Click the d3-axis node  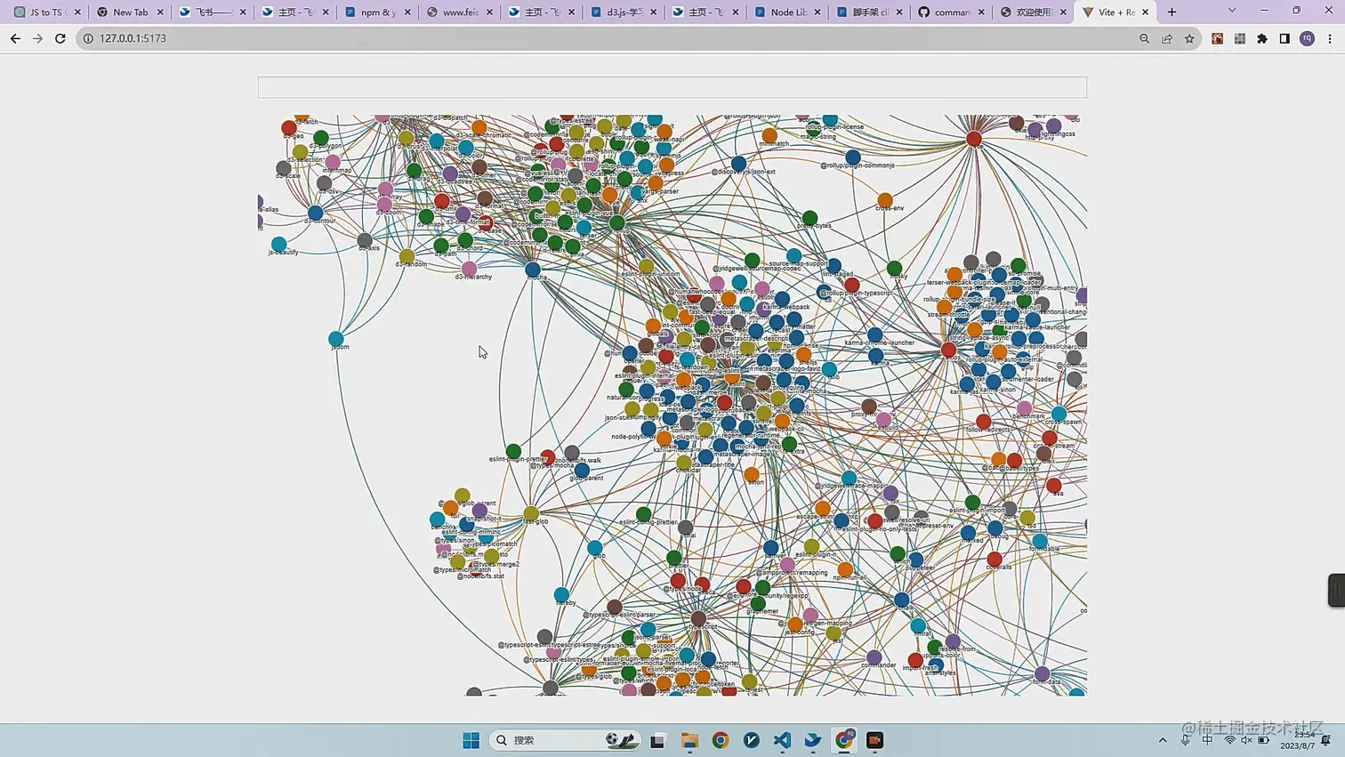pos(365,240)
